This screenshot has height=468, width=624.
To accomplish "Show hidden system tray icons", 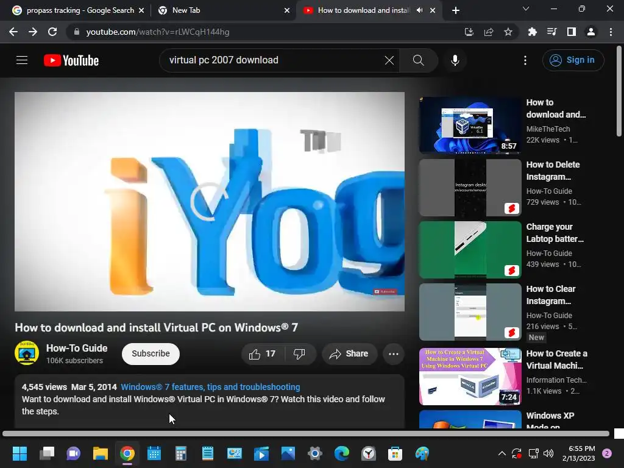I will click(502, 453).
